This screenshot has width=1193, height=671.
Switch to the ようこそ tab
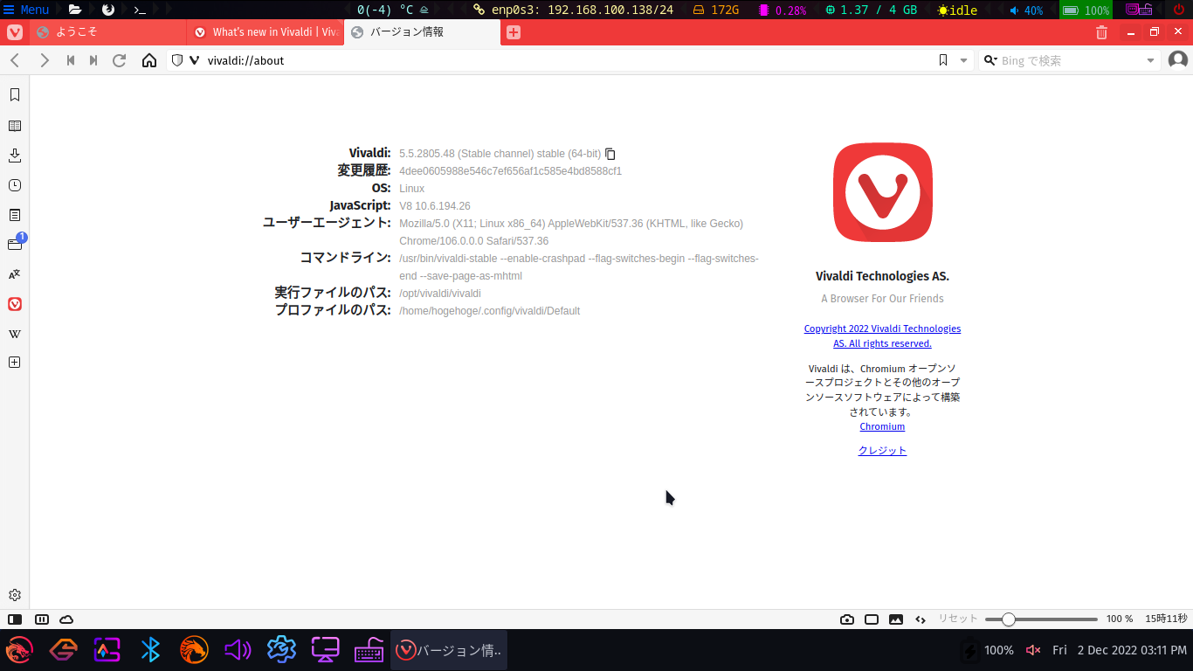coord(108,32)
